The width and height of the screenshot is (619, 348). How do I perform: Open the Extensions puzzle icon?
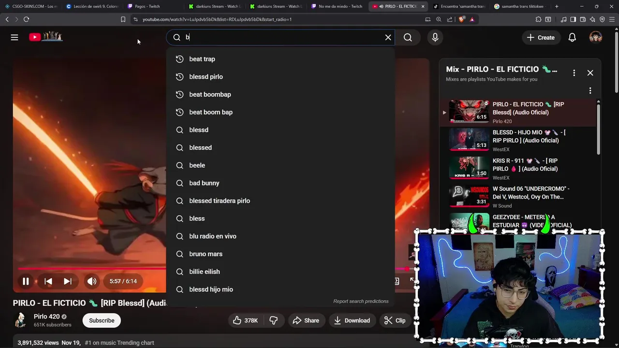tap(538, 19)
